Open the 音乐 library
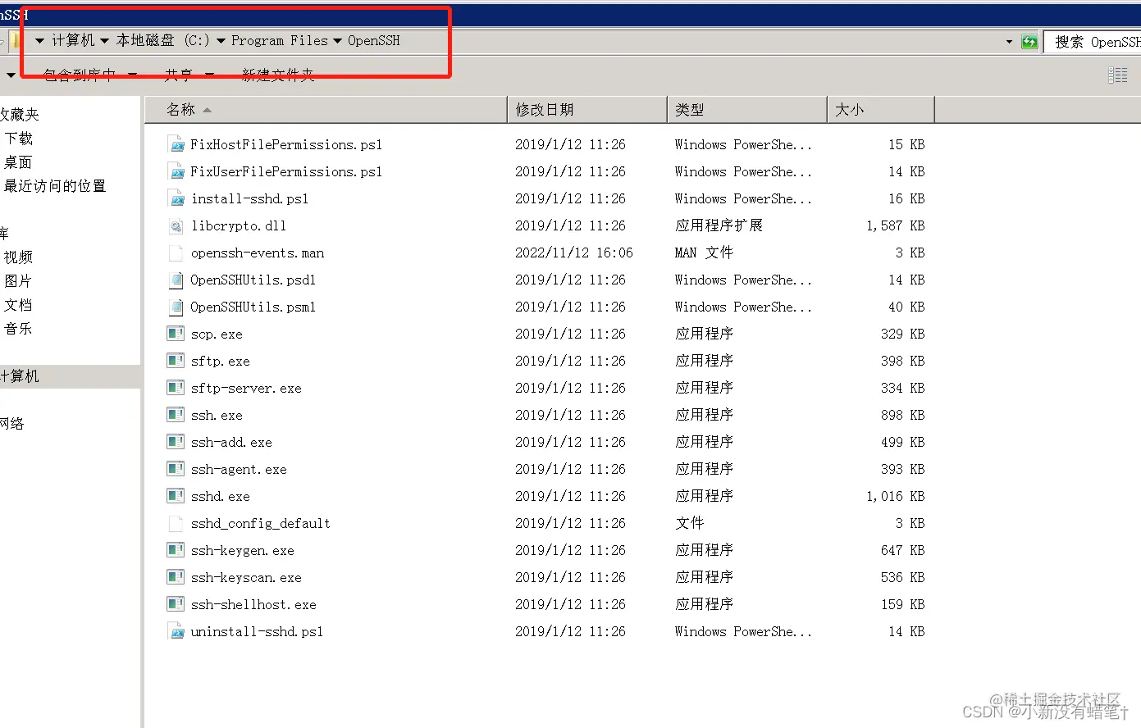 (18, 329)
